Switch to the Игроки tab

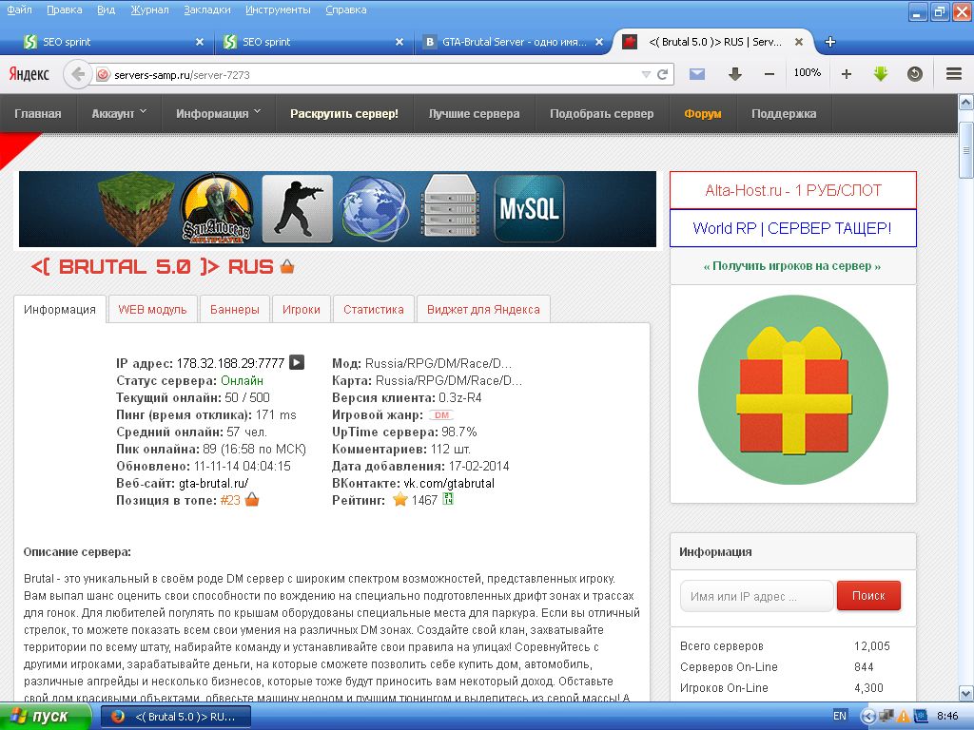302,309
